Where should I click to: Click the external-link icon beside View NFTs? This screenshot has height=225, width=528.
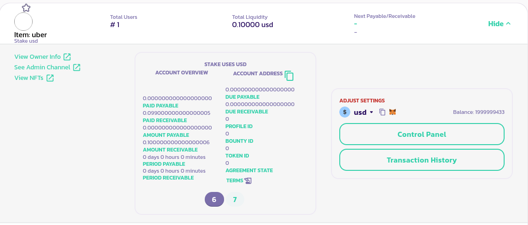(x=50, y=78)
